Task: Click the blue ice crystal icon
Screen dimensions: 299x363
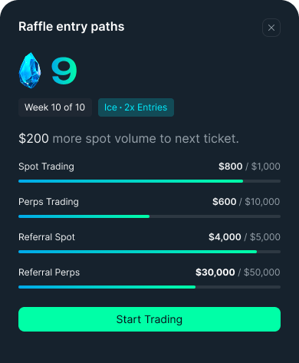Action: pos(30,71)
